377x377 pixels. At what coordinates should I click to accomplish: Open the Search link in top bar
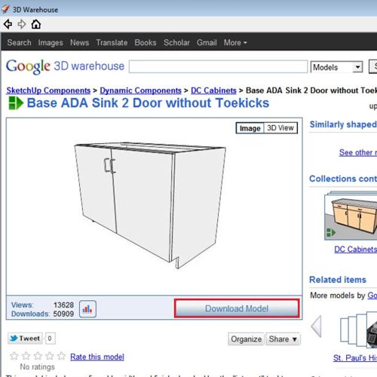pyautogui.click(x=19, y=42)
